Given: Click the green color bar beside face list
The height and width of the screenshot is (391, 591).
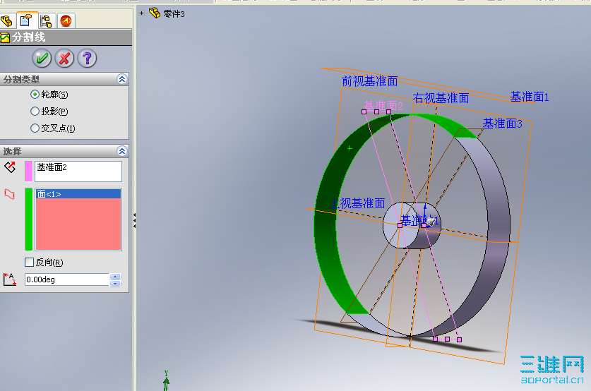Looking at the screenshot, I should tap(29, 219).
